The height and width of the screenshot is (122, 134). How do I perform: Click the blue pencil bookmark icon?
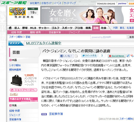pos(128,56)
